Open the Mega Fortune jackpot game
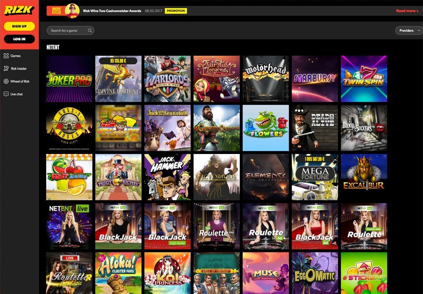The width and height of the screenshot is (423, 294). point(315,177)
